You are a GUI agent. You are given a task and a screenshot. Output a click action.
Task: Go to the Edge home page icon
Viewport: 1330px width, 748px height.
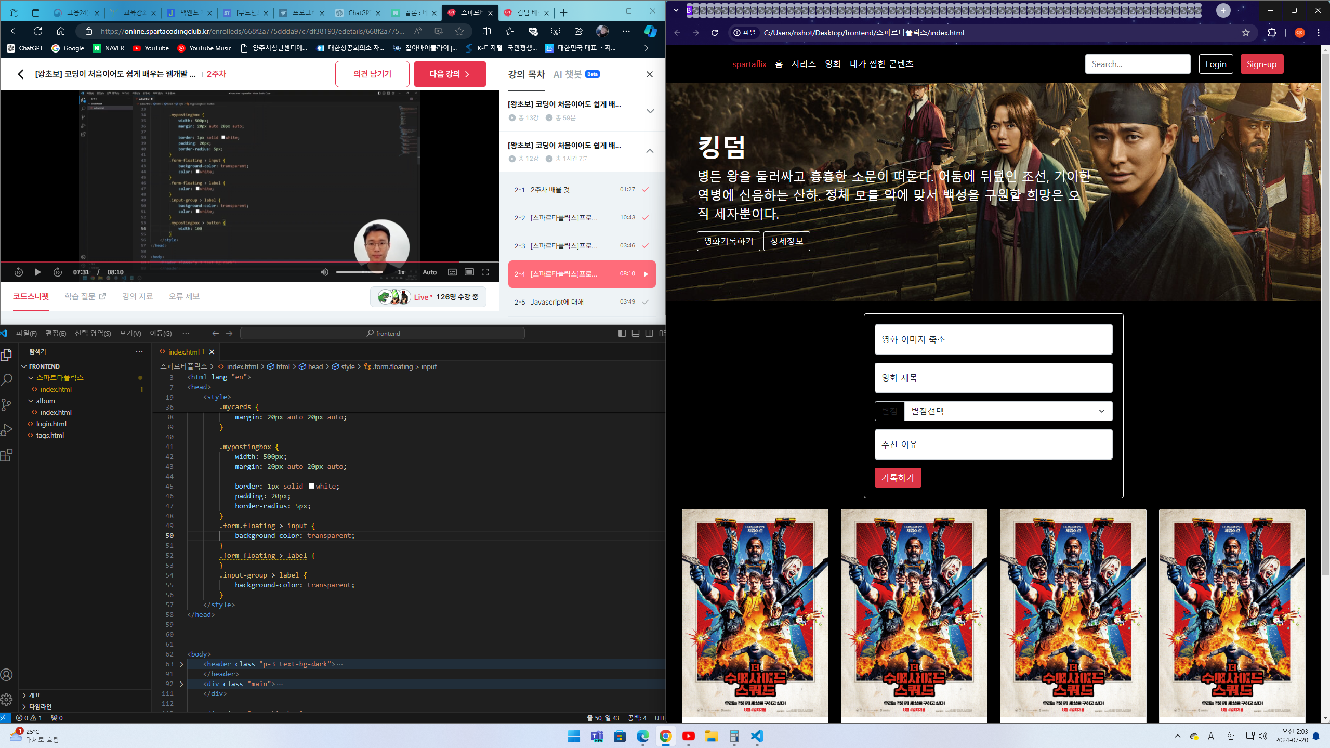coord(61,31)
